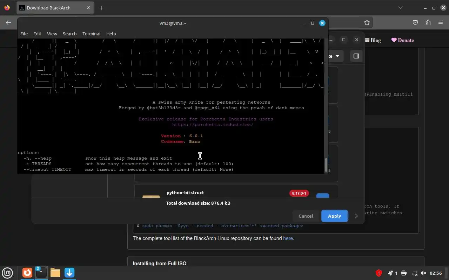Click the '--timeout TIMEOUT' option line
449x280 pixels.
coord(128,169)
